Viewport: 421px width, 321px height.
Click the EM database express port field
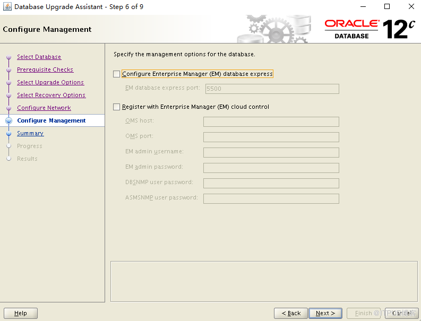pyautogui.click(x=272, y=89)
